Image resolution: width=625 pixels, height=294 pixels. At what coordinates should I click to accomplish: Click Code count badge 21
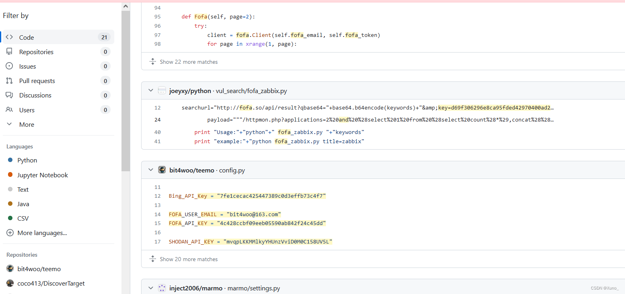coord(104,37)
